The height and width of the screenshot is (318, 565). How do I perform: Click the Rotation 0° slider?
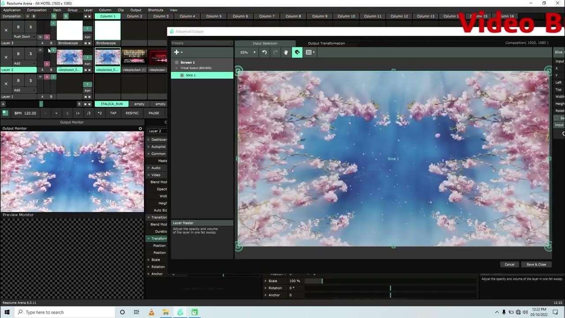[x=391, y=288]
